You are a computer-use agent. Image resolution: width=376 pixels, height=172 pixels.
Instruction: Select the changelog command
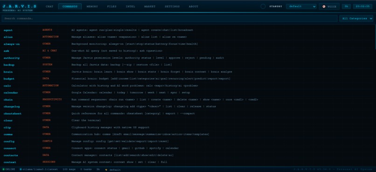[x=12, y=106]
